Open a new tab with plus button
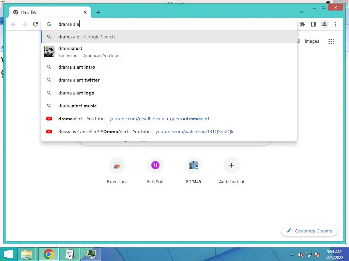The image size is (349, 261). 98,12
